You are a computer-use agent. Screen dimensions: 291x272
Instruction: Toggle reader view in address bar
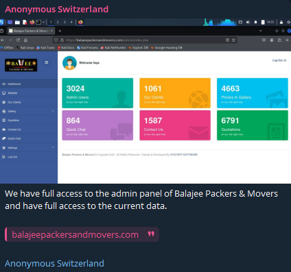227,40
